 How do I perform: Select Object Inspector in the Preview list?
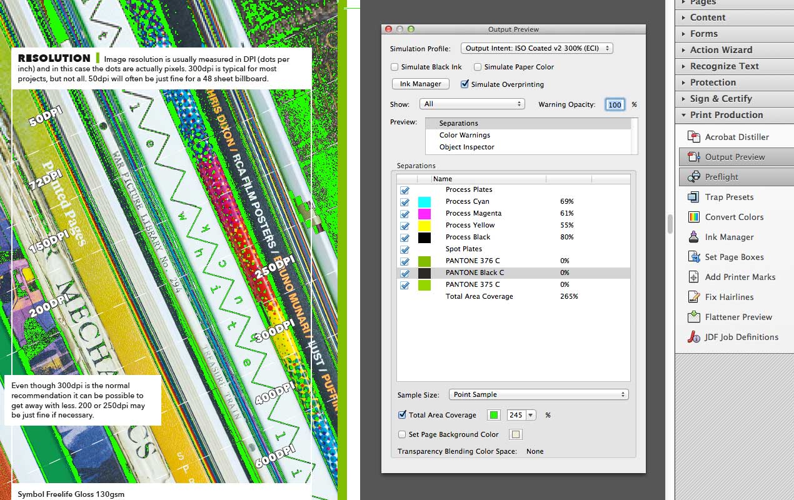click(466, 147)
